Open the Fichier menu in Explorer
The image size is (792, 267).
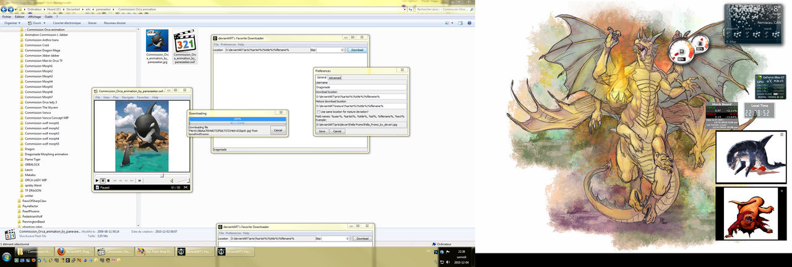pyautogui.click(x=7, y=17)
